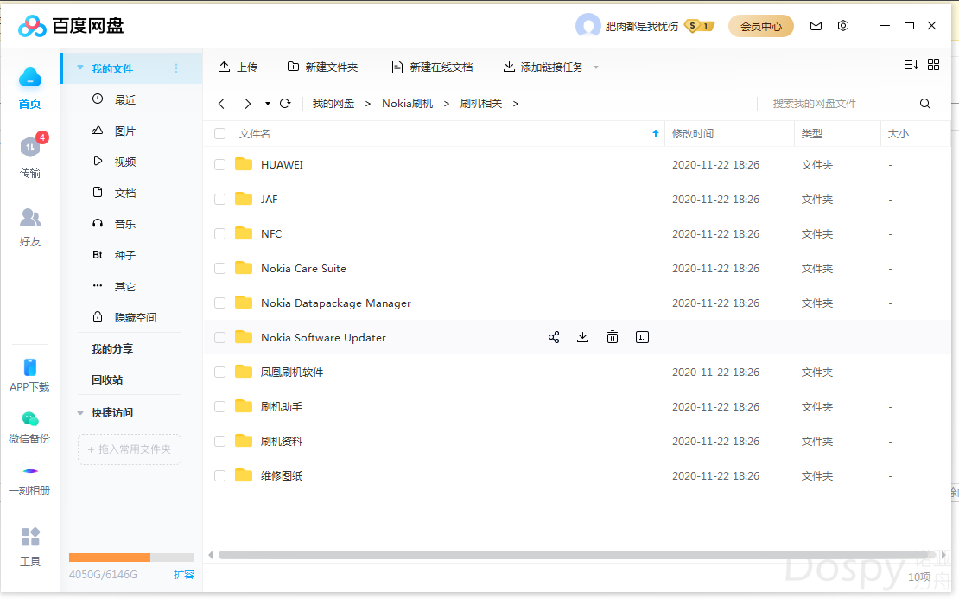This screenshot has height=599, width=959.
Task: Click the 拖入常用文件夹 drop box
Action: tap(130, 449)
